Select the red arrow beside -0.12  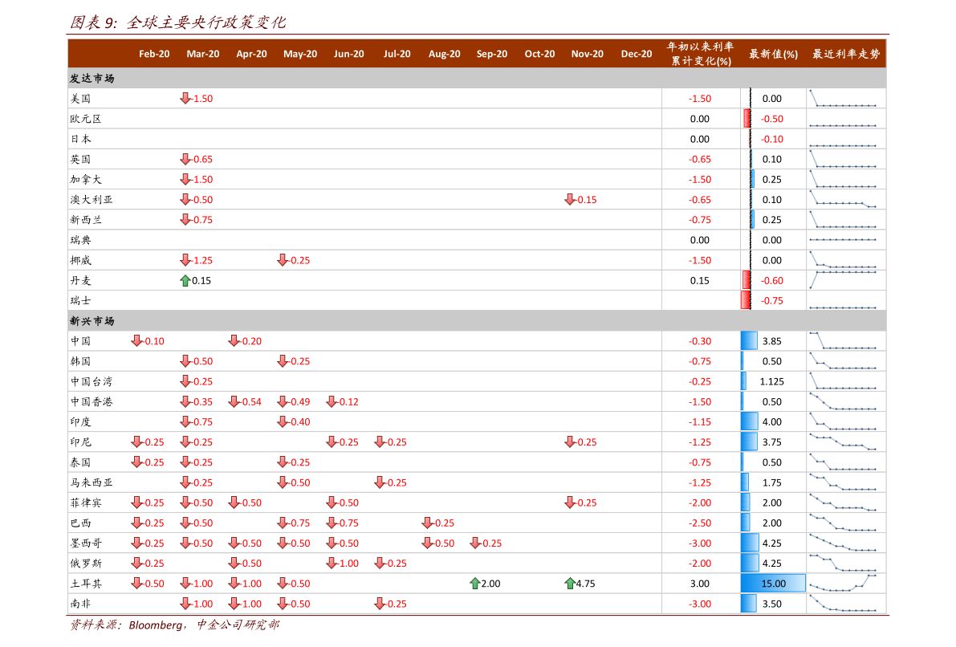coord(331,402)
